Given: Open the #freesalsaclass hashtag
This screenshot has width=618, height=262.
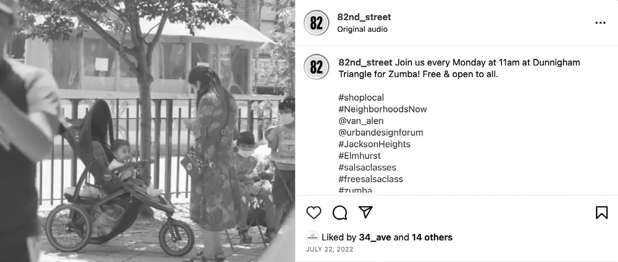Looking at the screenshot, I should point(371,179).
